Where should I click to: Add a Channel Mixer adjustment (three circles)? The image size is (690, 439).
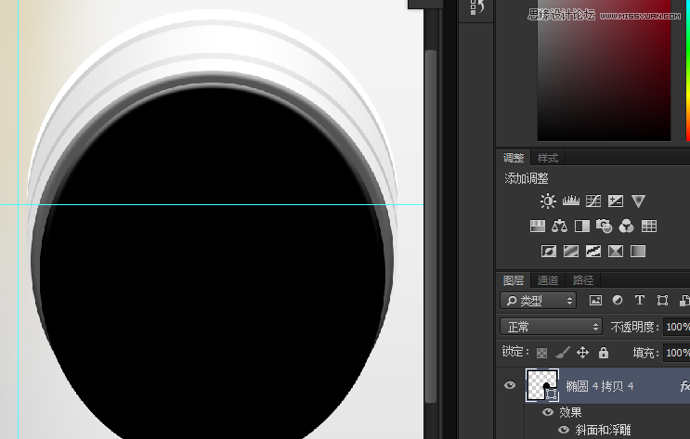tap(626, 226)
